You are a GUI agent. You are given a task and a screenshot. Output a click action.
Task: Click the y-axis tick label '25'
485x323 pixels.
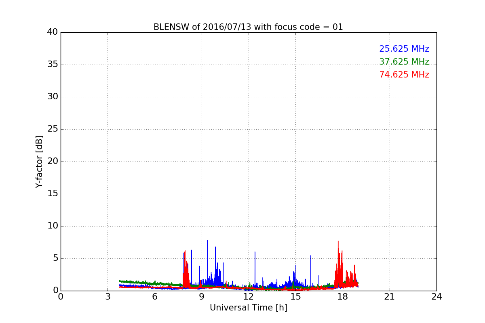pos(53,129)
